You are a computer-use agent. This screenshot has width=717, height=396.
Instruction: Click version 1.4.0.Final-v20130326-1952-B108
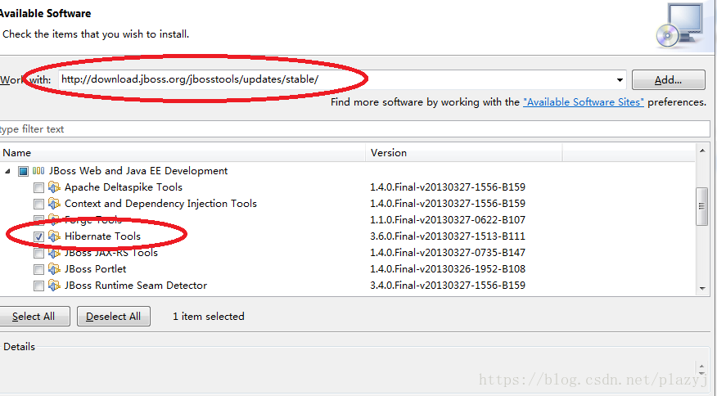448,269
